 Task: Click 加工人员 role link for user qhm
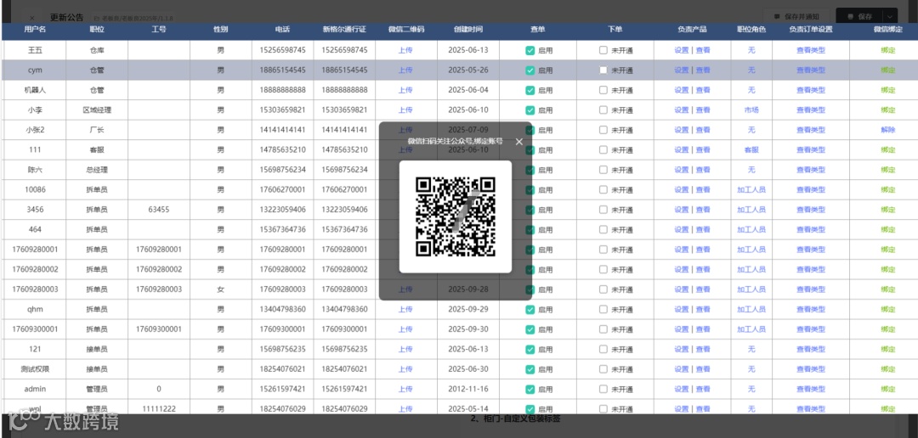tap(751, 309)
